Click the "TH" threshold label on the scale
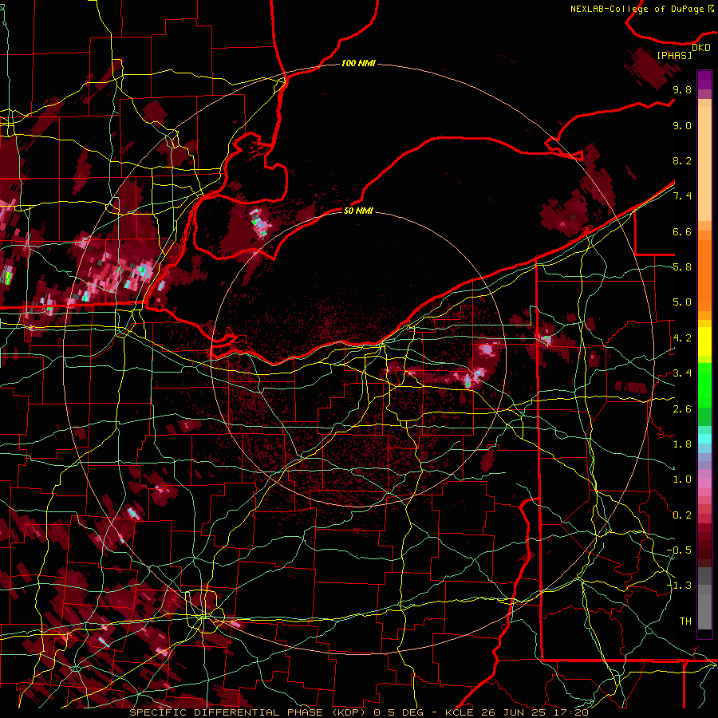The image size is (718, 718). coord(685,621)
